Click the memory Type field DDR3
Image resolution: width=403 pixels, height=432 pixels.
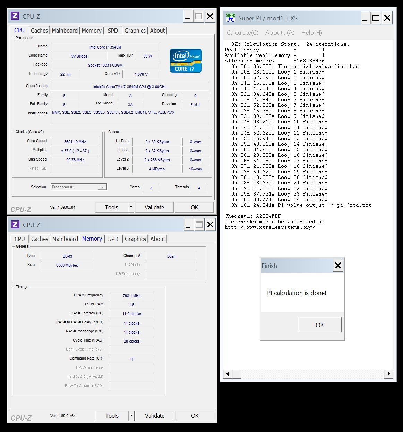[x=67, y=256]
